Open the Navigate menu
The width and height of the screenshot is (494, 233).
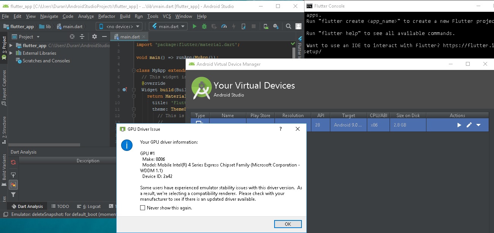(x=49, y=16)
